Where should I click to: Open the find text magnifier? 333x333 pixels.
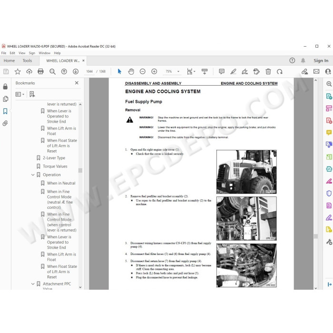(x=52, y=71)
